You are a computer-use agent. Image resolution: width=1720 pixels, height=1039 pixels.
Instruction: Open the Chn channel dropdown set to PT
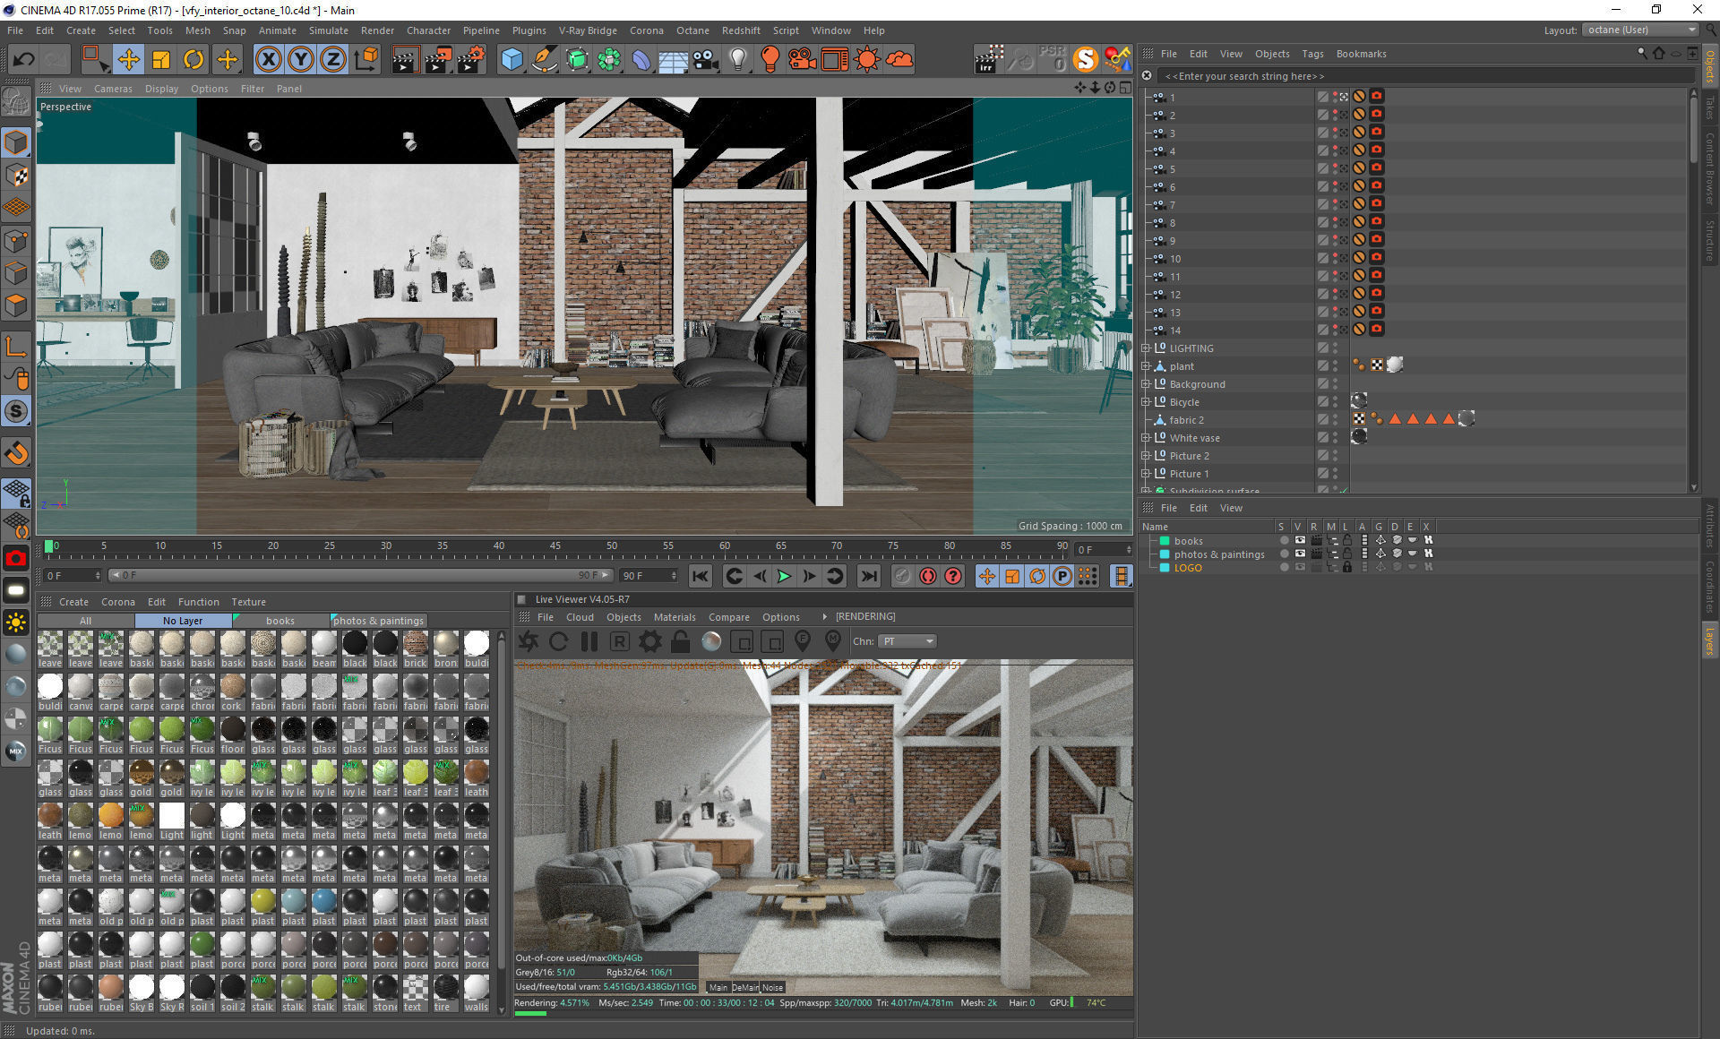click(x=907, y=641)
